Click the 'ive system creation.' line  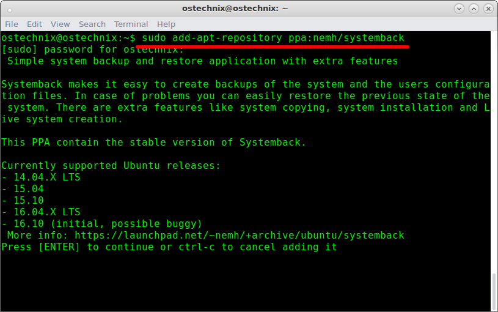coord(62,119)
